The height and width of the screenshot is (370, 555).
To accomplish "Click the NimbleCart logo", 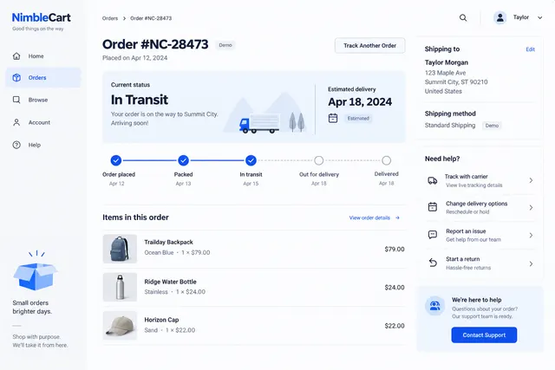I will click(41, 17).
